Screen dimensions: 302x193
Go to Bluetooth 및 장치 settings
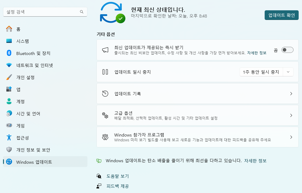[45, 53]
